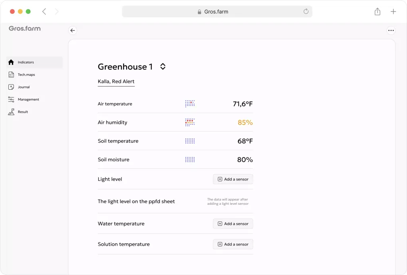The width and height of the screenshot is (407, 275).
Task: Open Air temperature dot chart
Action: coord(190,104)
